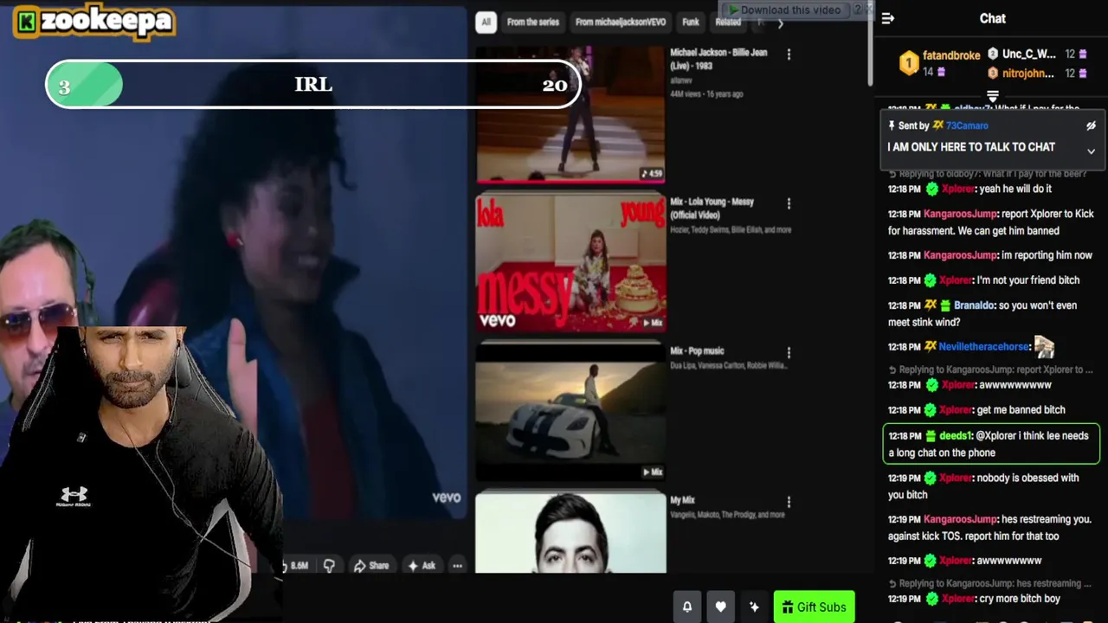Select the 'From michaeljacksonVEVO' chip
The image size is (1108, 623).
point(621,22)
